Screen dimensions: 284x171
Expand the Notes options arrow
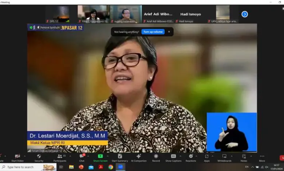251,156
